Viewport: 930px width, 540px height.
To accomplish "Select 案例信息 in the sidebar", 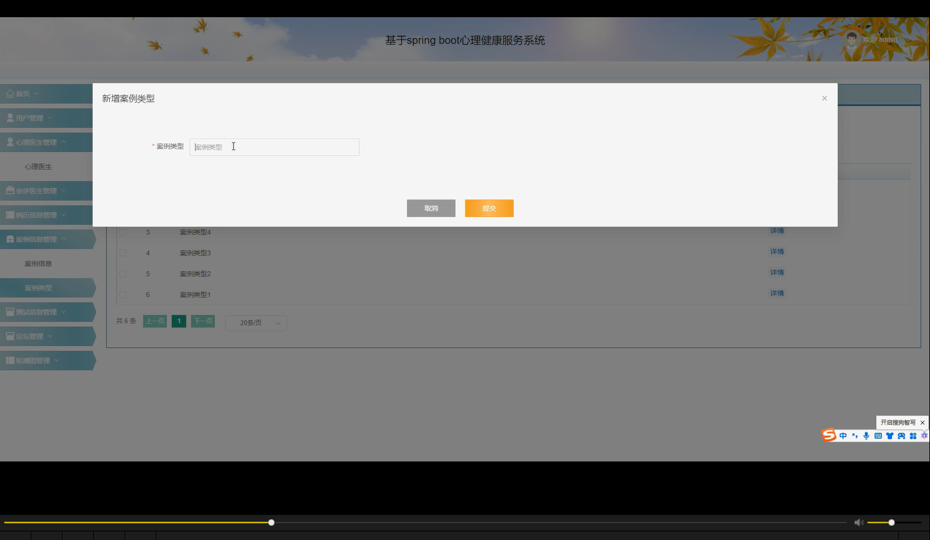I will [x=38, y=263].
